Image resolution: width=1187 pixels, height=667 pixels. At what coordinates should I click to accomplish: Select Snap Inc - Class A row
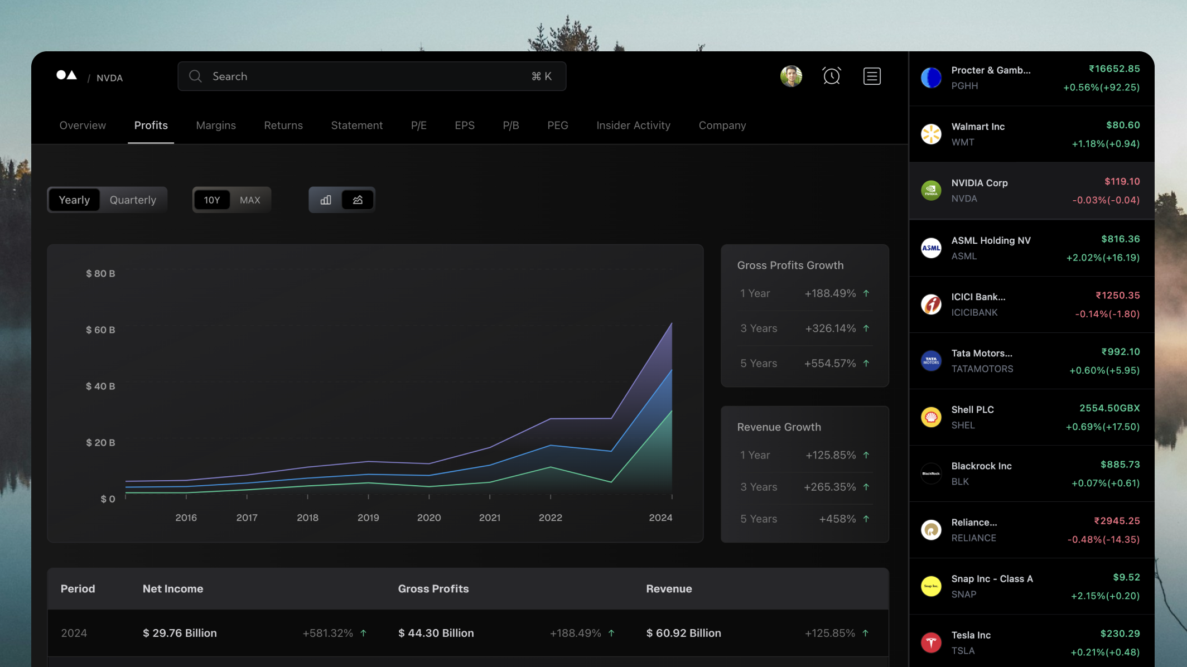1031,586
